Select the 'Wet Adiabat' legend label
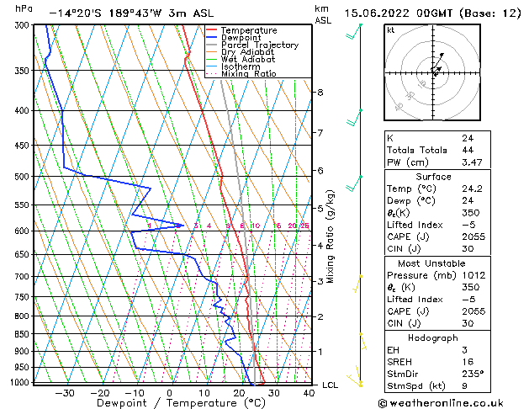Image resolution: width=529 pixels, height=409 pixels. pyautogui.click(x=248, y=59)
